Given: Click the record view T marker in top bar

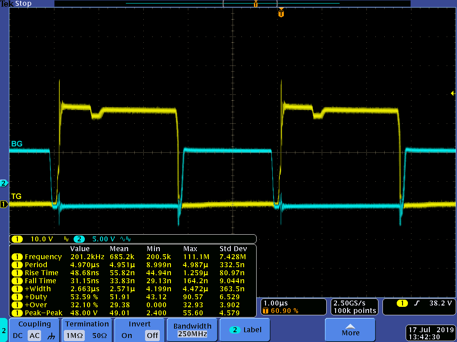Looking at the screenshot, I should coord(256,4).
